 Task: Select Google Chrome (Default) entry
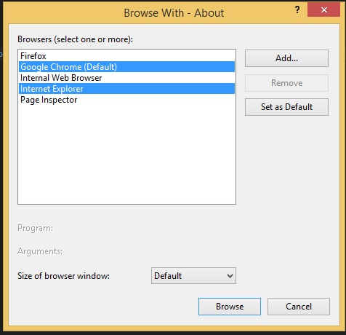point(126,67)
